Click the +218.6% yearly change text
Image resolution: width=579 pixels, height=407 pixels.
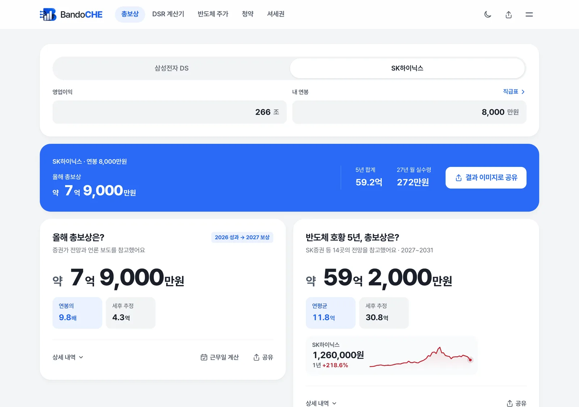pyautogui.click(x=335, y=365)
